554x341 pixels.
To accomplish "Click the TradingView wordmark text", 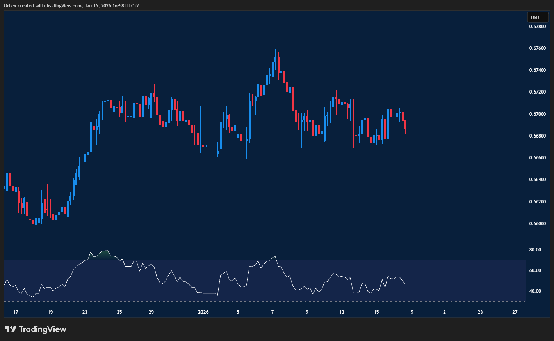I will click(x=43, y=329).
